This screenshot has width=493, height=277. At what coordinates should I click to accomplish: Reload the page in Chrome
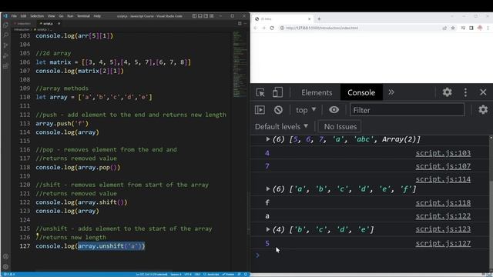pos(272,28)
